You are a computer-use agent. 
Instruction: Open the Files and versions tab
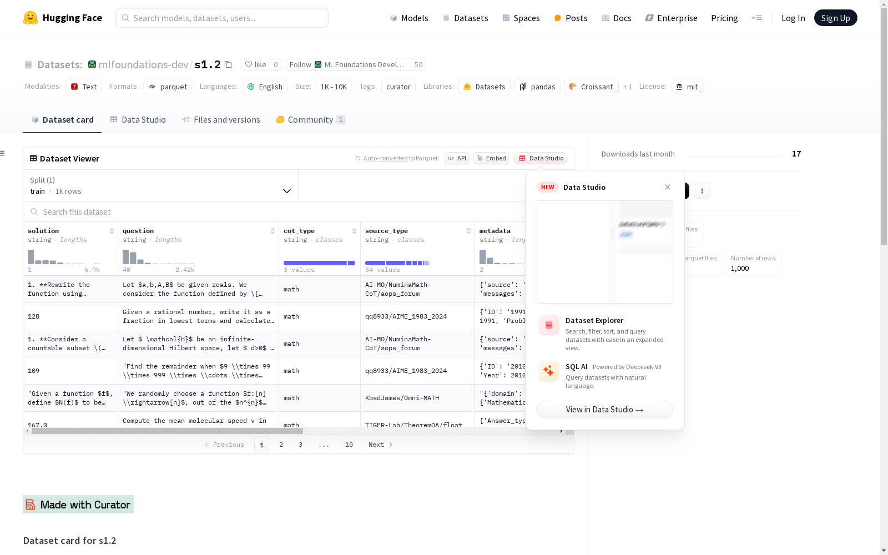point(221,120)
